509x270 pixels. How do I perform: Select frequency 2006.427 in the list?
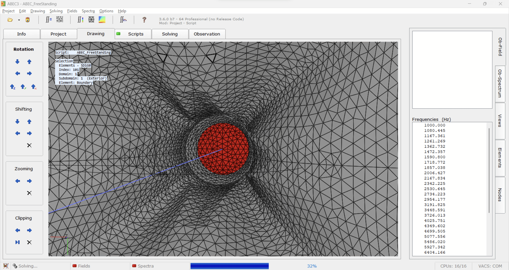click(x=435, y=173)
